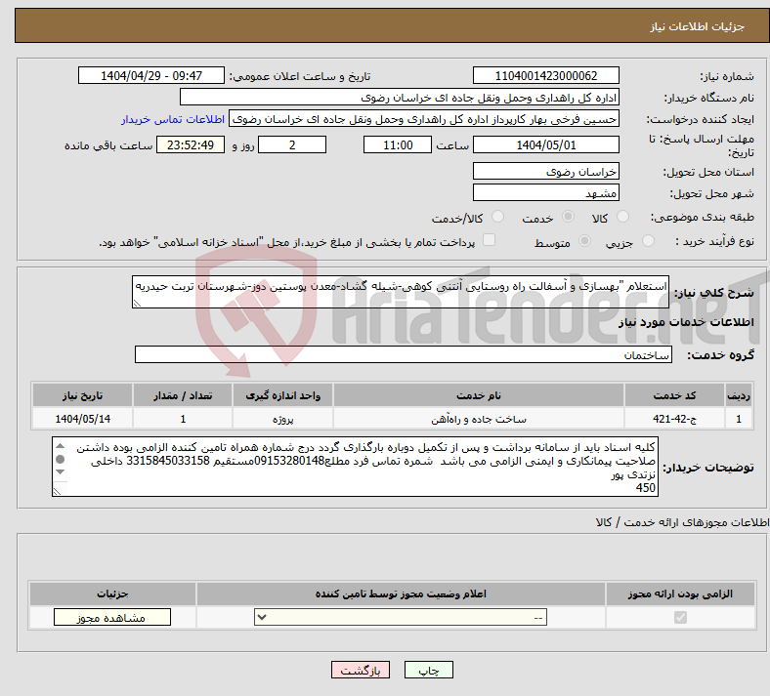Click the province field خراسان رضوی
770x696 pixels.
(545, 171)
